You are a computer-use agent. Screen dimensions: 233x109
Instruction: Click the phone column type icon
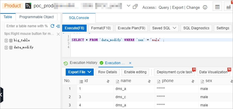click(159, 81)
